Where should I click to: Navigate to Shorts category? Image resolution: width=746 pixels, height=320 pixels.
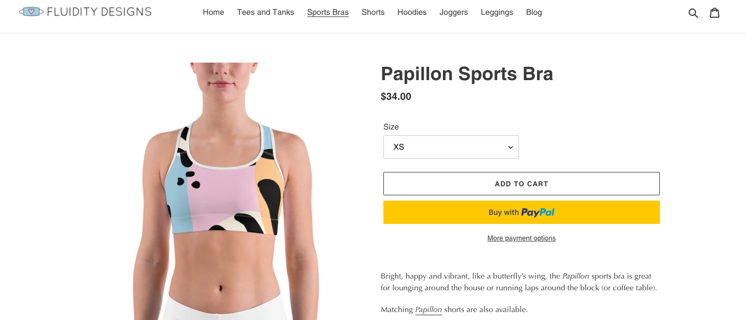coord(373,12)
